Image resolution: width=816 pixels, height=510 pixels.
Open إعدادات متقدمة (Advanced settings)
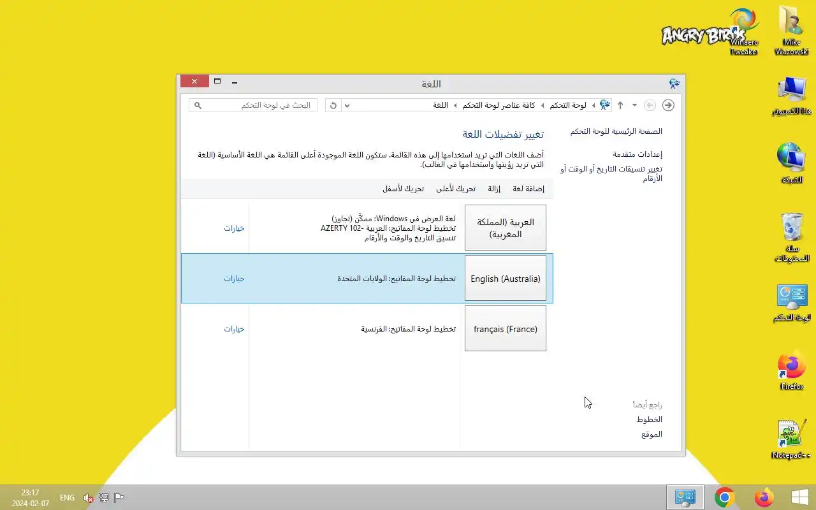(637, 154)
